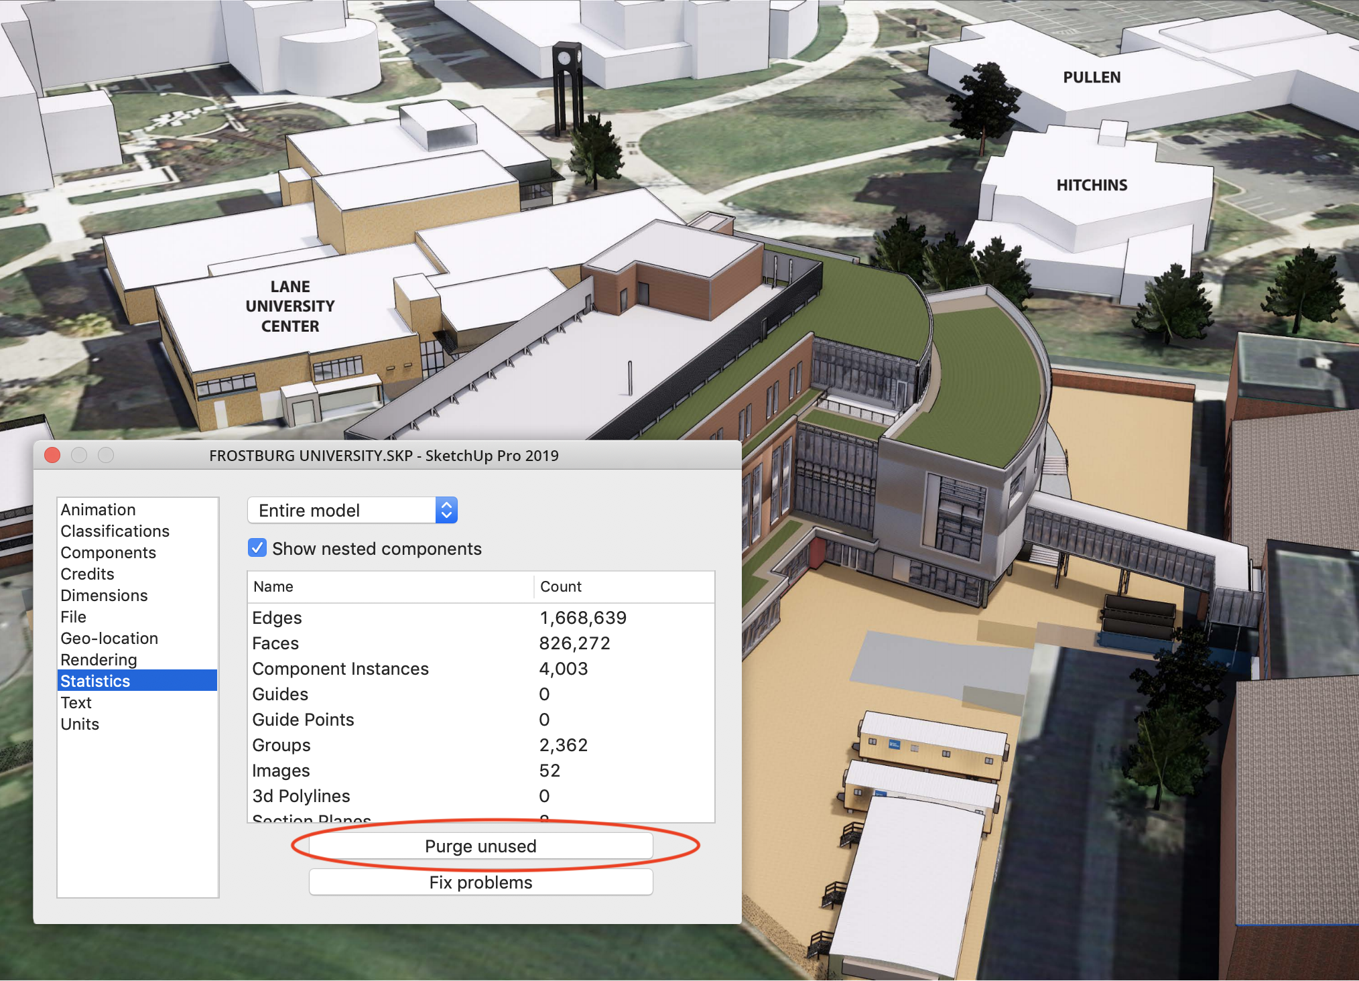Select Classifications in the sidebar list
Screen dimensions: 1359x981
[115, 531]
